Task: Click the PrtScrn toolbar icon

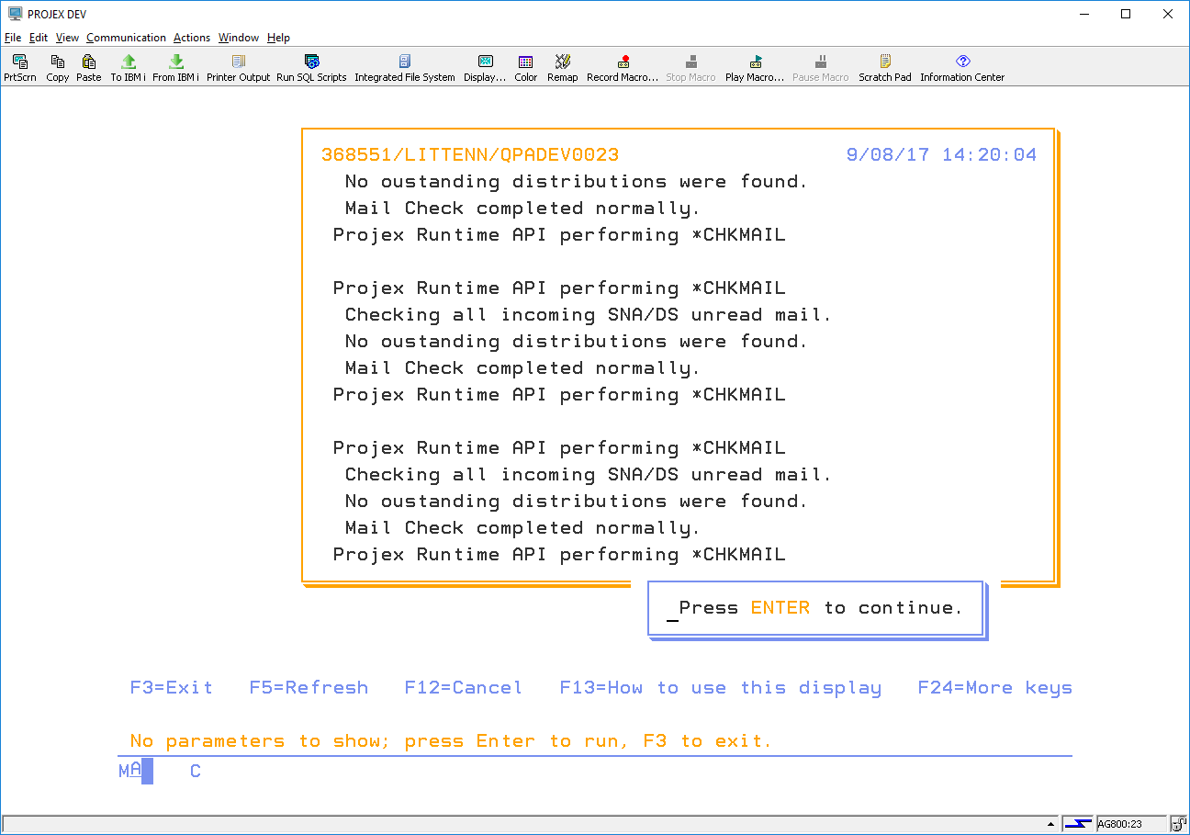Action: pyautogui.click(x=20, y=68)
